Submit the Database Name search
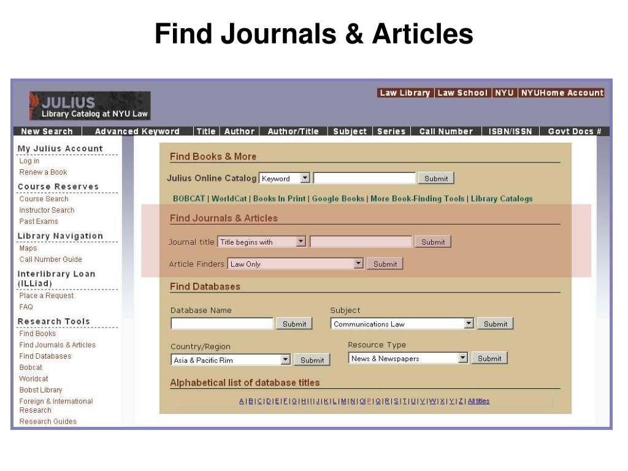 click(x=294, y=324)
